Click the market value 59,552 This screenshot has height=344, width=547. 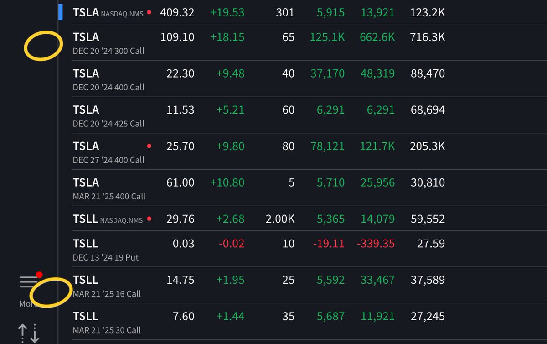tap(428, 219)
